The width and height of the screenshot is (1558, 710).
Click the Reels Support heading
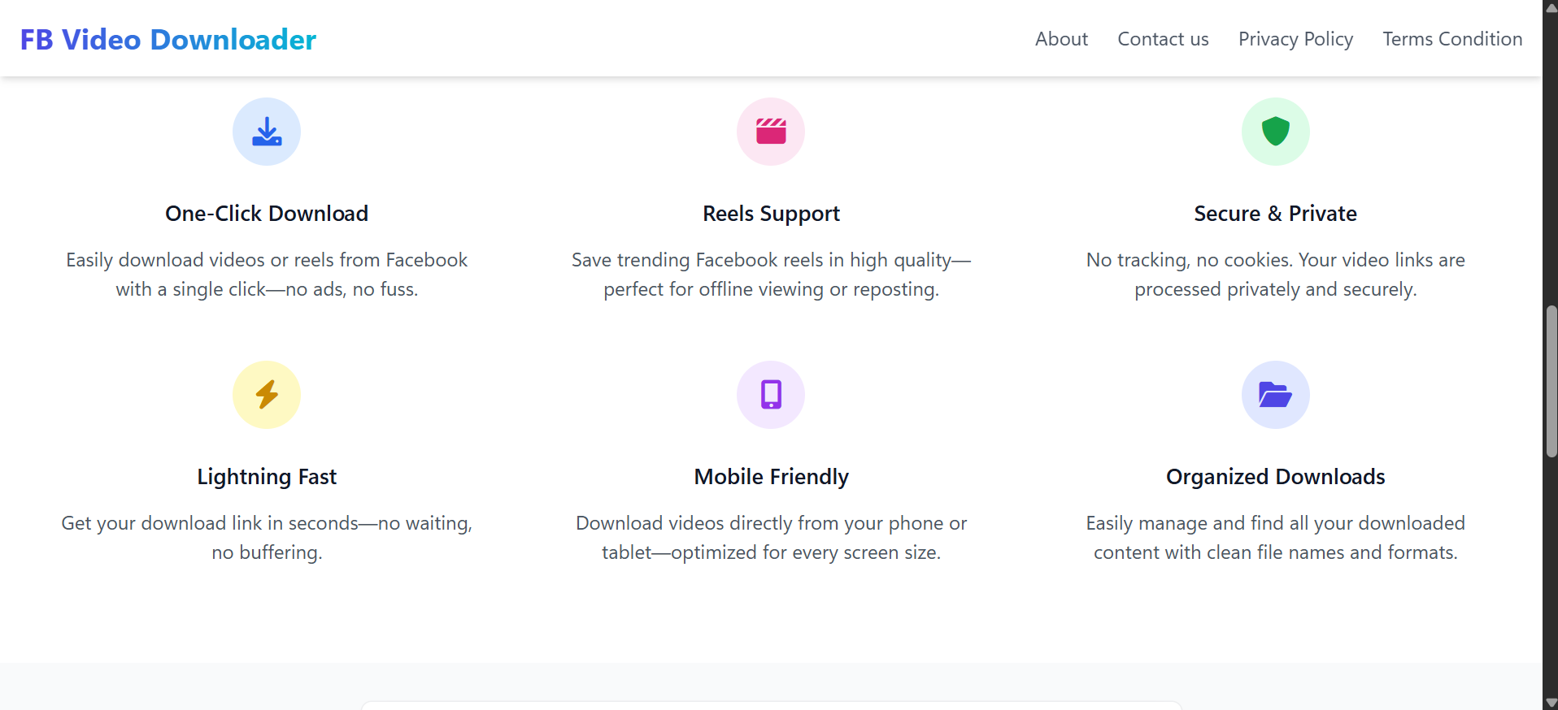[771, 214]
